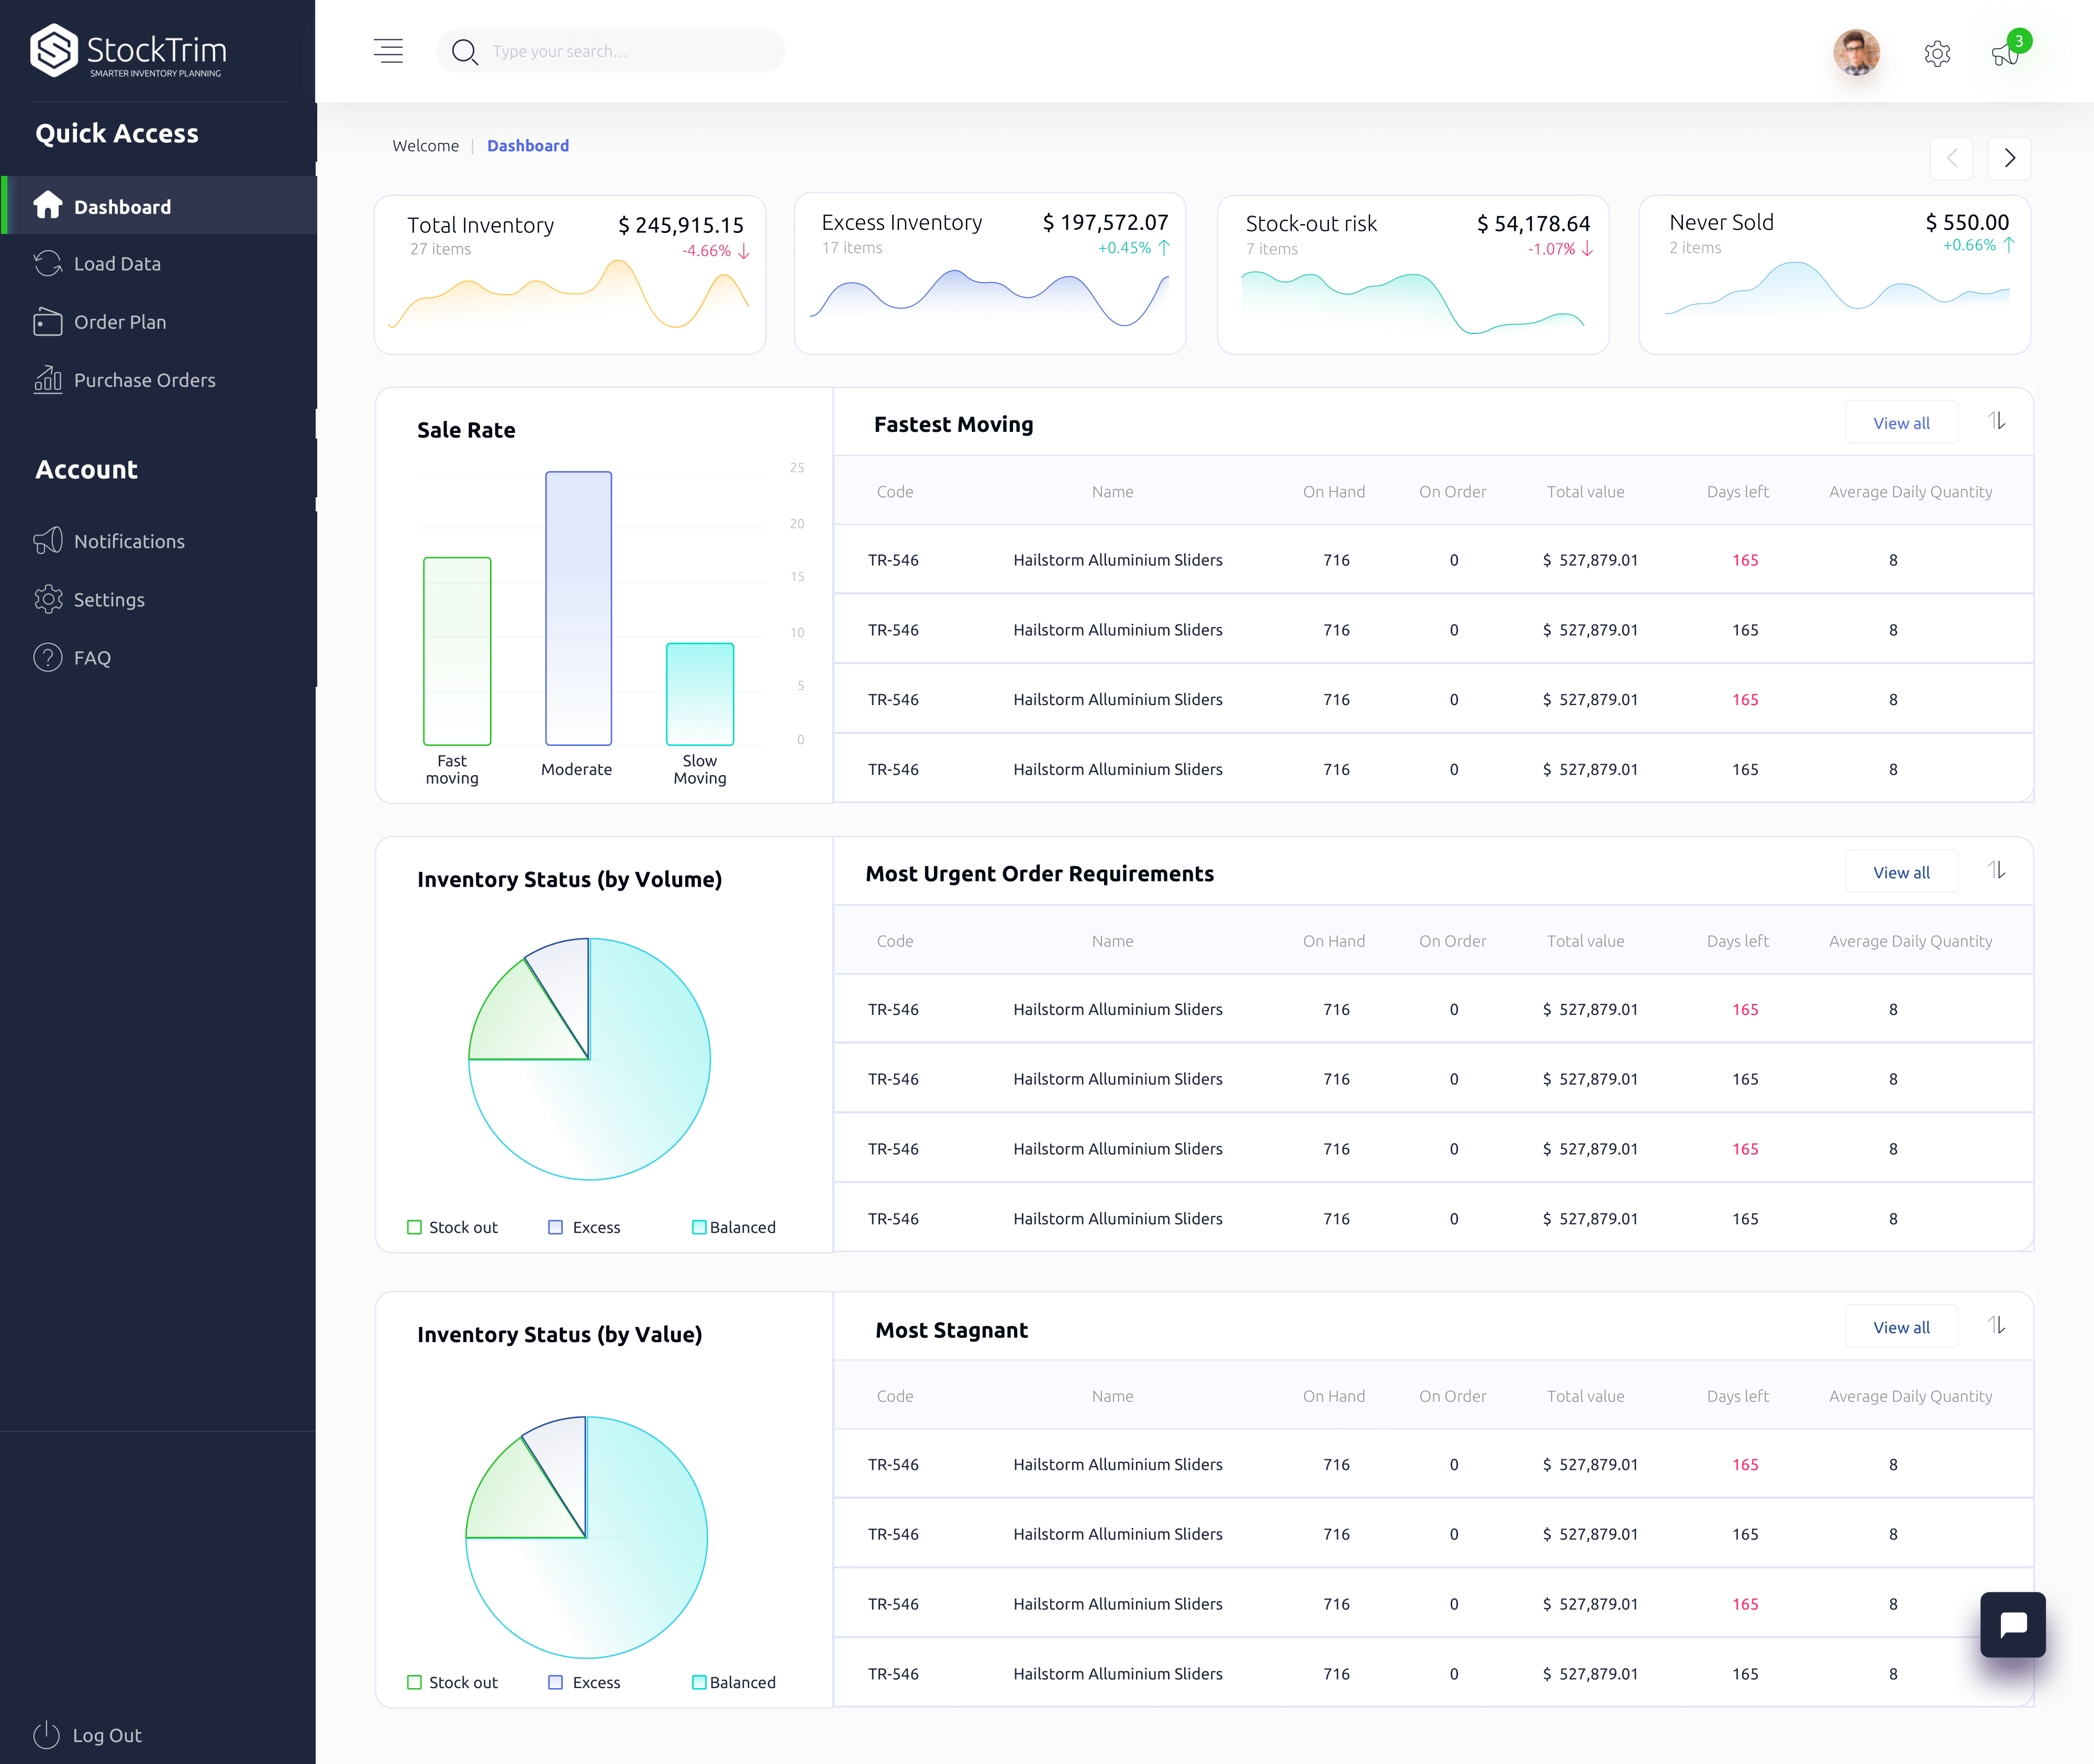Open Settings gear icon
The height and width of the screenshot is (1764, 2094).
1939,52
